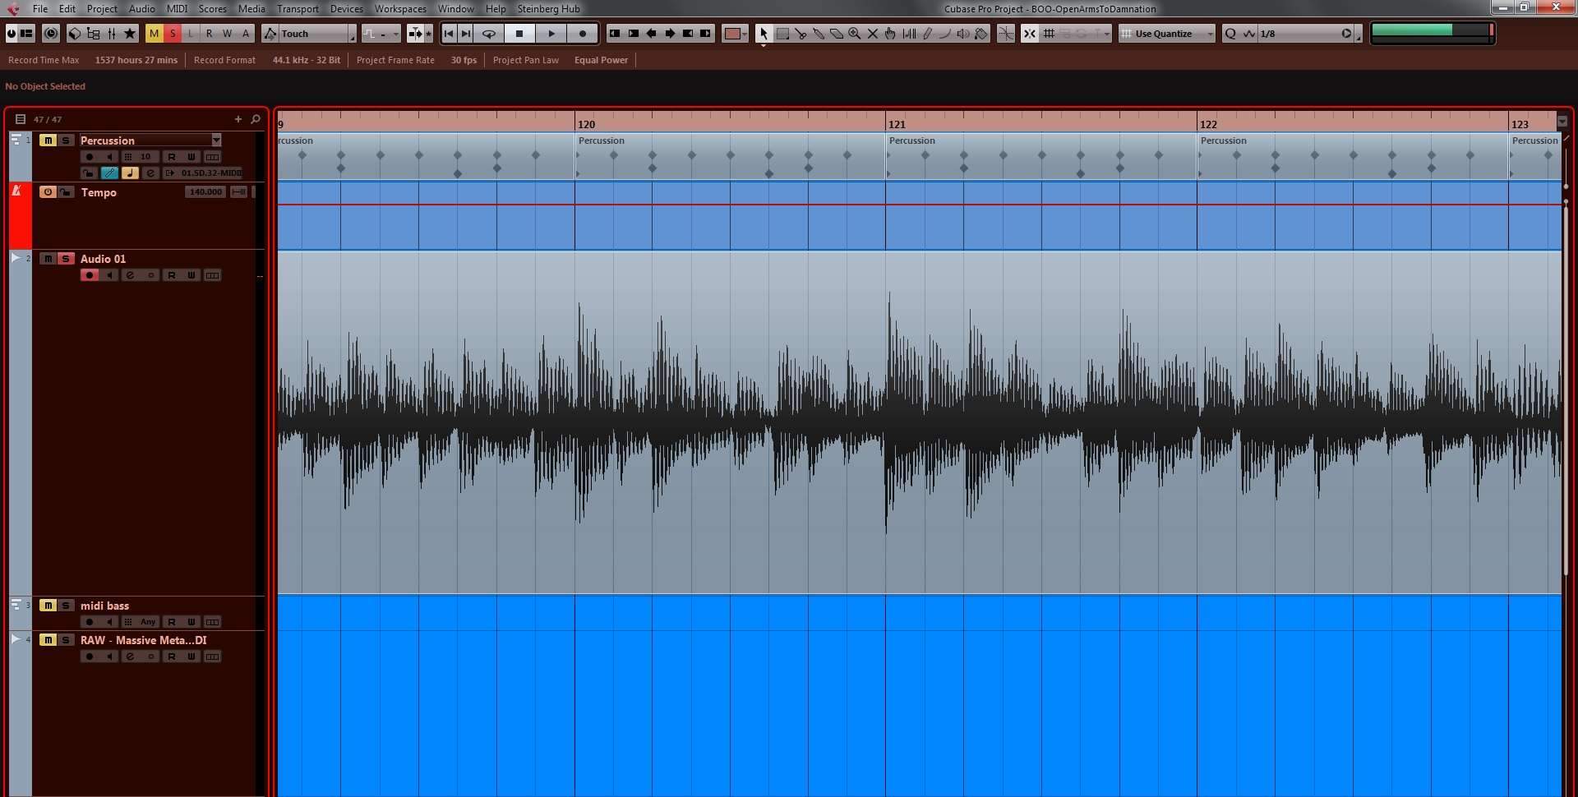Expand the Percussion track name dropdown arrow
Screen dimensions: 1578x797
point(216,141)
